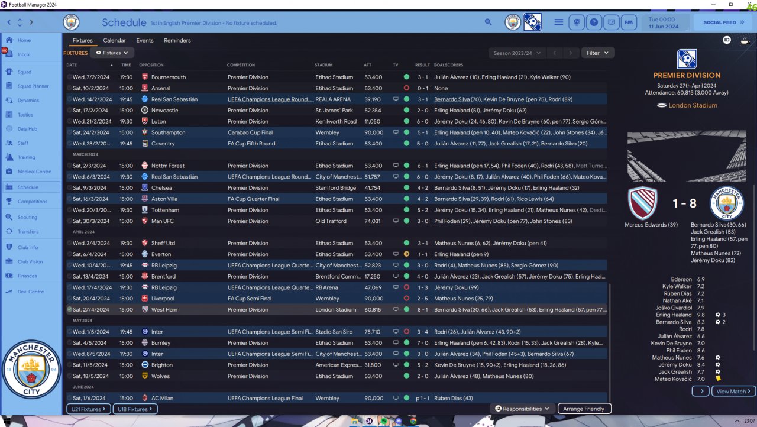Click Chrome icon in the Windows taskbar
Viewport: 757px width, 427px height.
(x=413, y=421)
